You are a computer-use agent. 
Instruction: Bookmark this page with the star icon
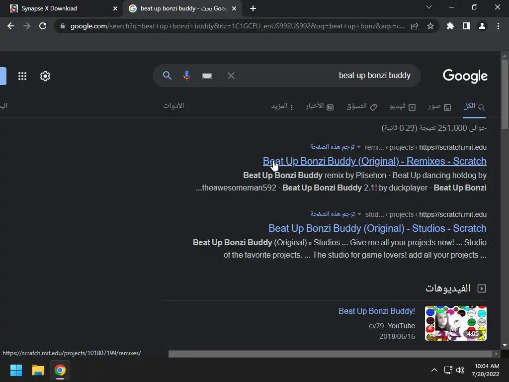click(430, 26)
